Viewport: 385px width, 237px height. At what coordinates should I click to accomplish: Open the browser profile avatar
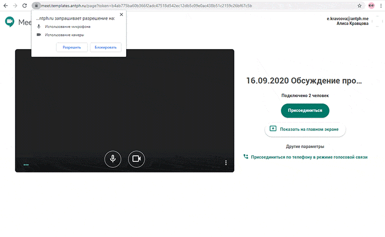[x=371, y=6]
